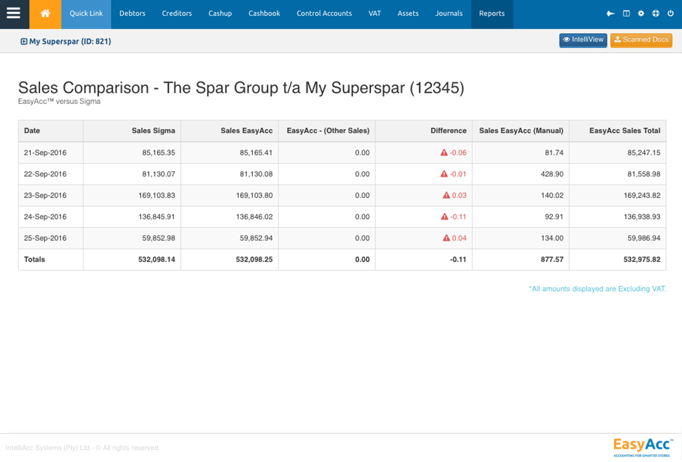
Task: Click the warning icon for 25-Sep-2016 difference
Action: pyautogui.click(x=447, y=238)
